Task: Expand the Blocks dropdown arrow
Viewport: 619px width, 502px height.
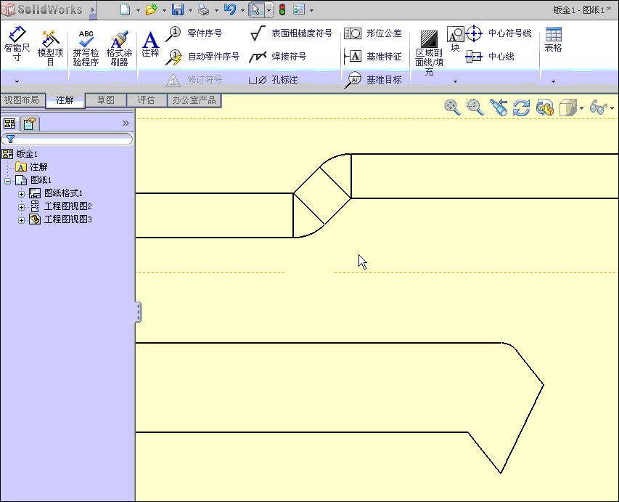Action: [x=455, y=81]
